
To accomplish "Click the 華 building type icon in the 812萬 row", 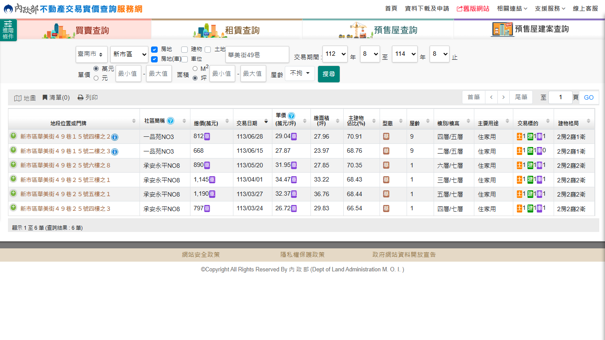I will pyautogui.click(x=386, y=136).
